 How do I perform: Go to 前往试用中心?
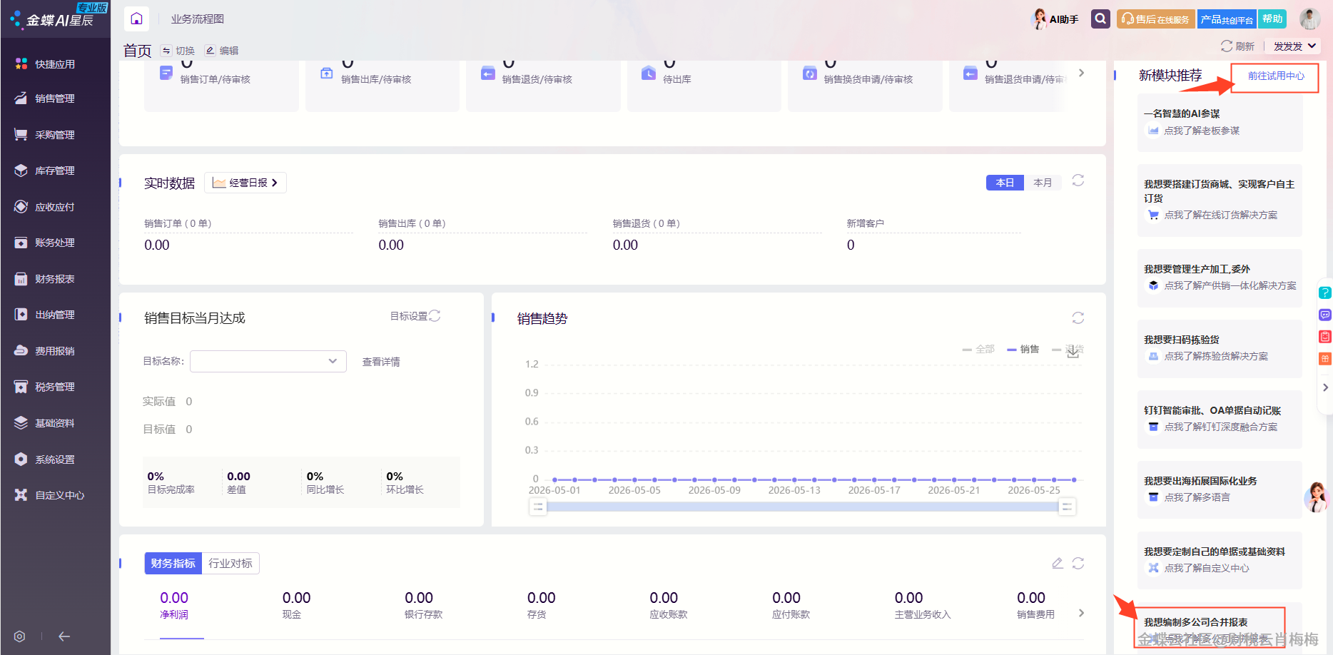[1276, 76]
